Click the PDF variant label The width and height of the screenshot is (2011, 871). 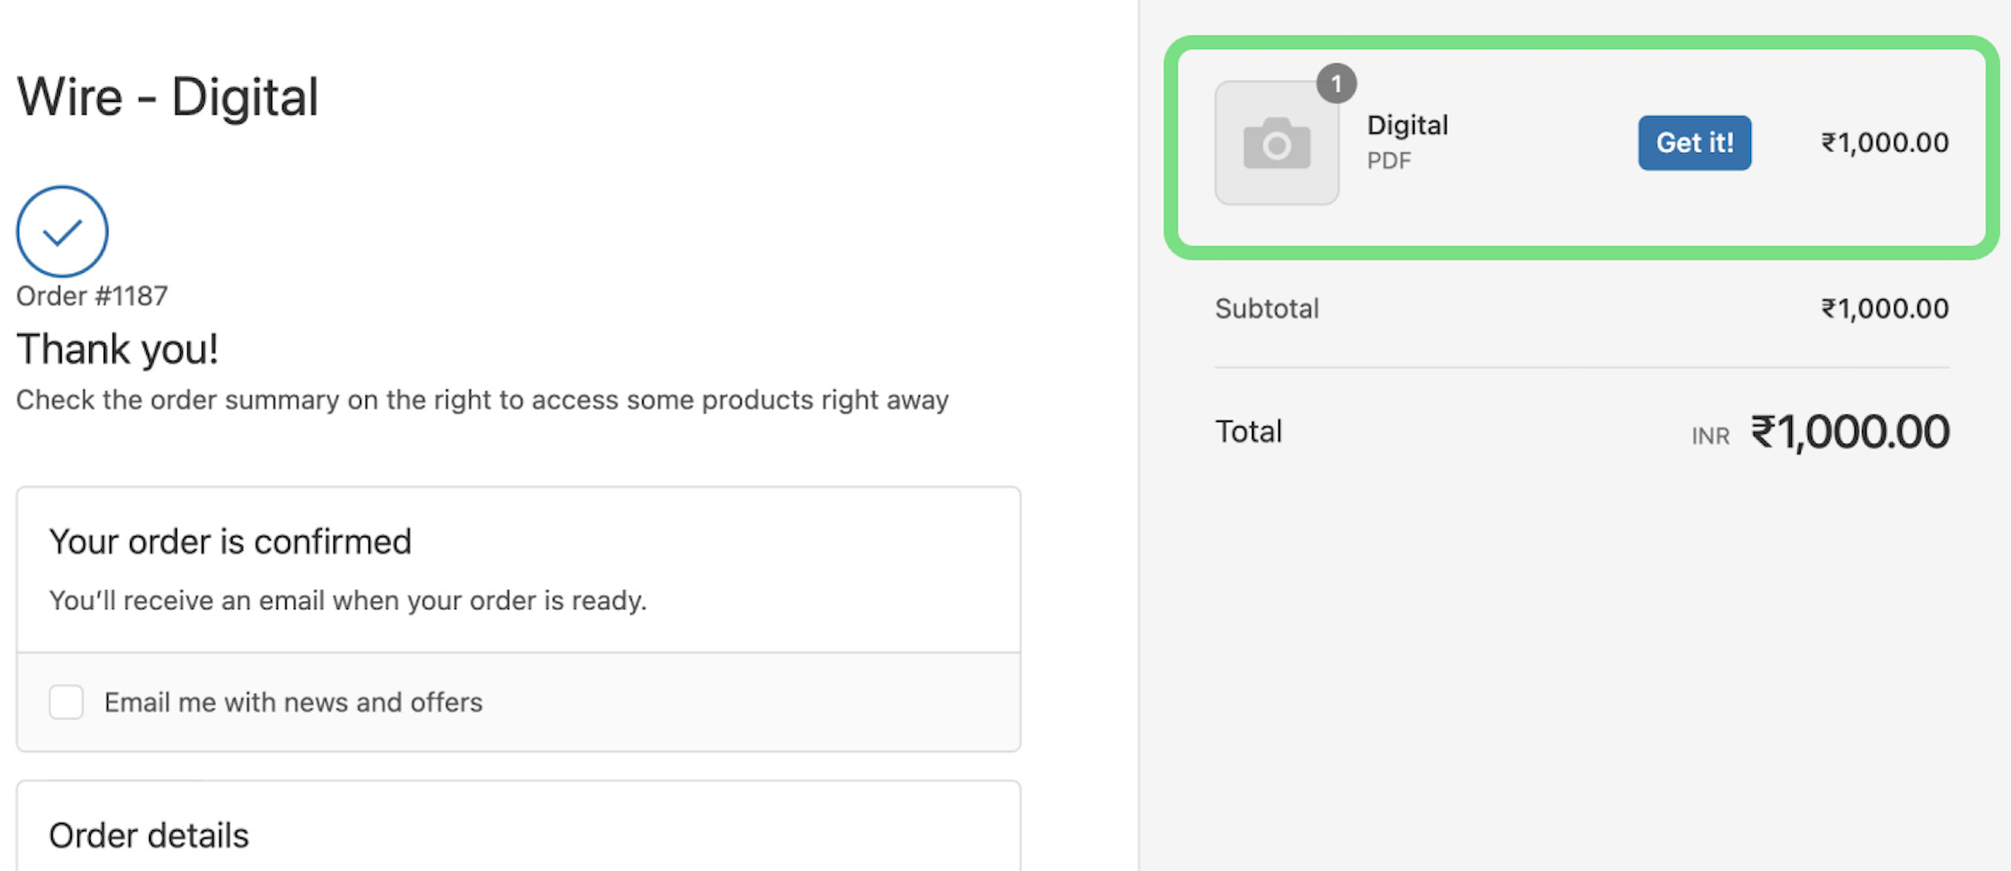click(1389, 161)
